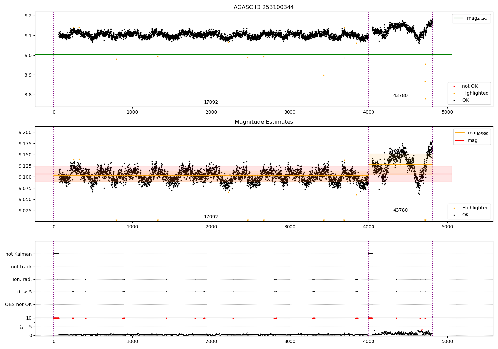Click the orange line sample beside mag OBSID
Screen dimensions: 498x349
(x=460, y=133)
